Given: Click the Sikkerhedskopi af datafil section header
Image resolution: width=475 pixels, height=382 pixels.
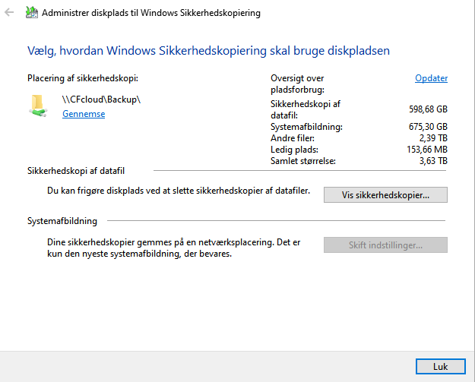Looking at the screenshot, I should tap(76, 171).
